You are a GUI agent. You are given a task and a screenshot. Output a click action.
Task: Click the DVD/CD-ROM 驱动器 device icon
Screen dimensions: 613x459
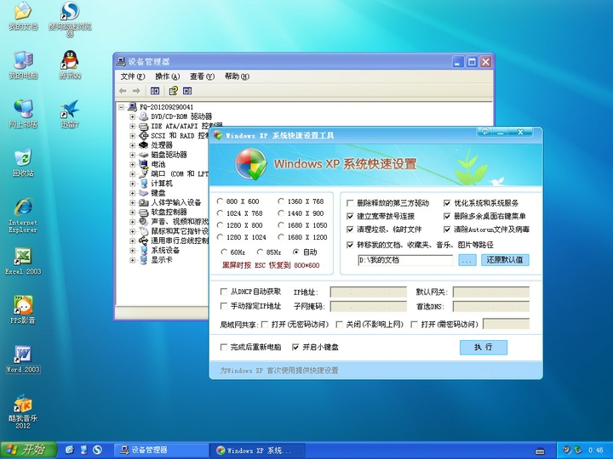pos(144,116)
